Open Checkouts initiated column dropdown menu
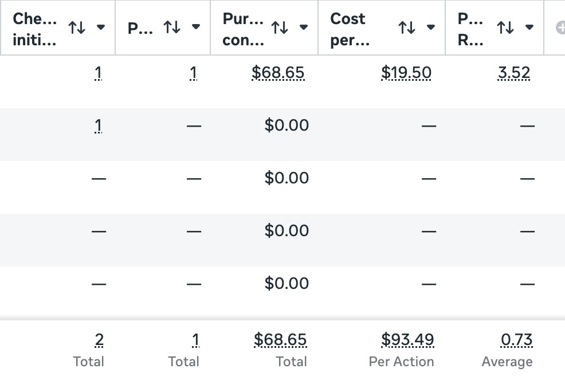Screen dimensions: 565x392 (101, 27)
